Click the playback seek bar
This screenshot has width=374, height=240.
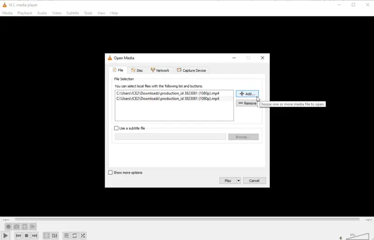coord(187,219)
